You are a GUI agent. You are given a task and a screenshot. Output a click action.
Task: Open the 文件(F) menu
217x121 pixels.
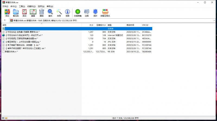5,6
